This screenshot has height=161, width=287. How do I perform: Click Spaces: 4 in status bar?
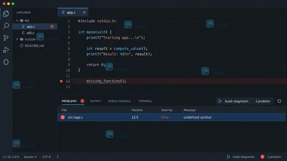[x=30, y=157]
